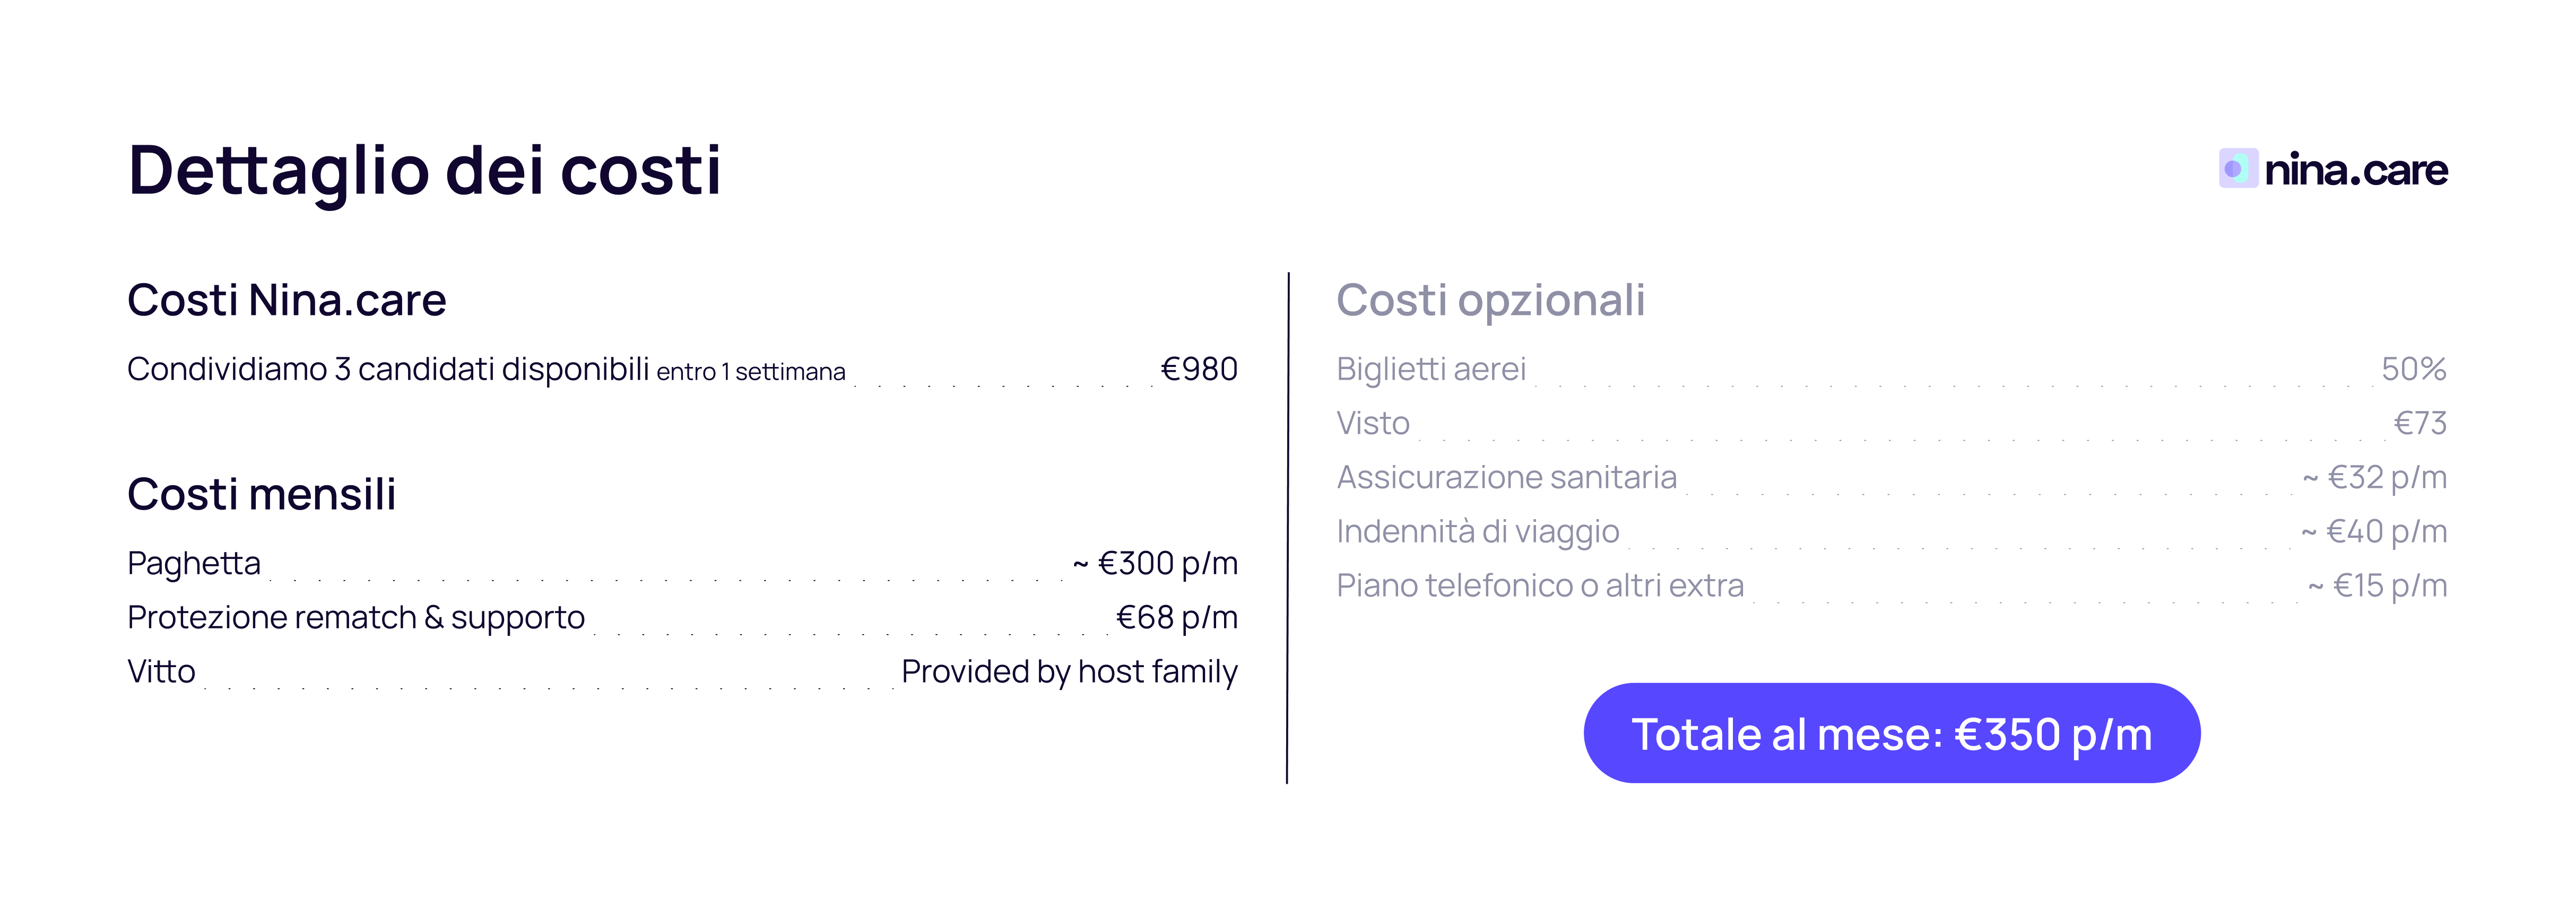Click the €980 price value
The height and width of the screenshot is (911, 2576).
pyautogui.click(x=1198, y=370)
